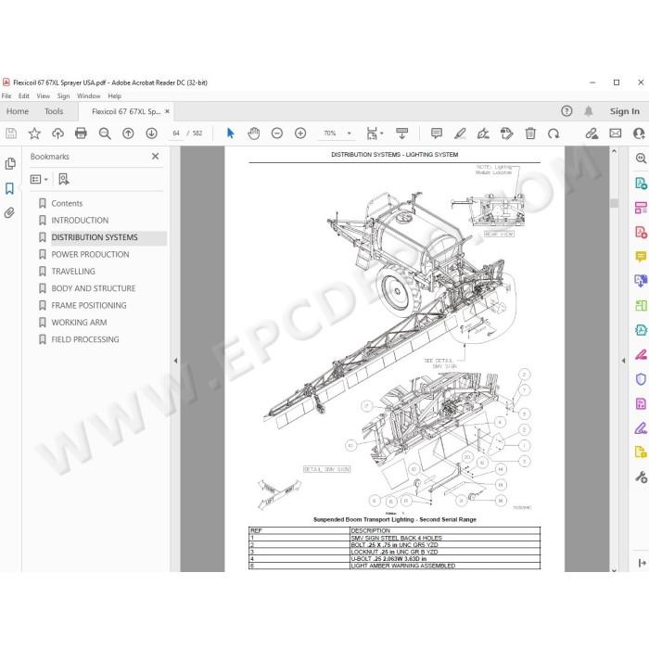Click the Delete trash icon
The width and height of the screenshot is (649, 649).
pyautogui.click(x=530, y=134)
